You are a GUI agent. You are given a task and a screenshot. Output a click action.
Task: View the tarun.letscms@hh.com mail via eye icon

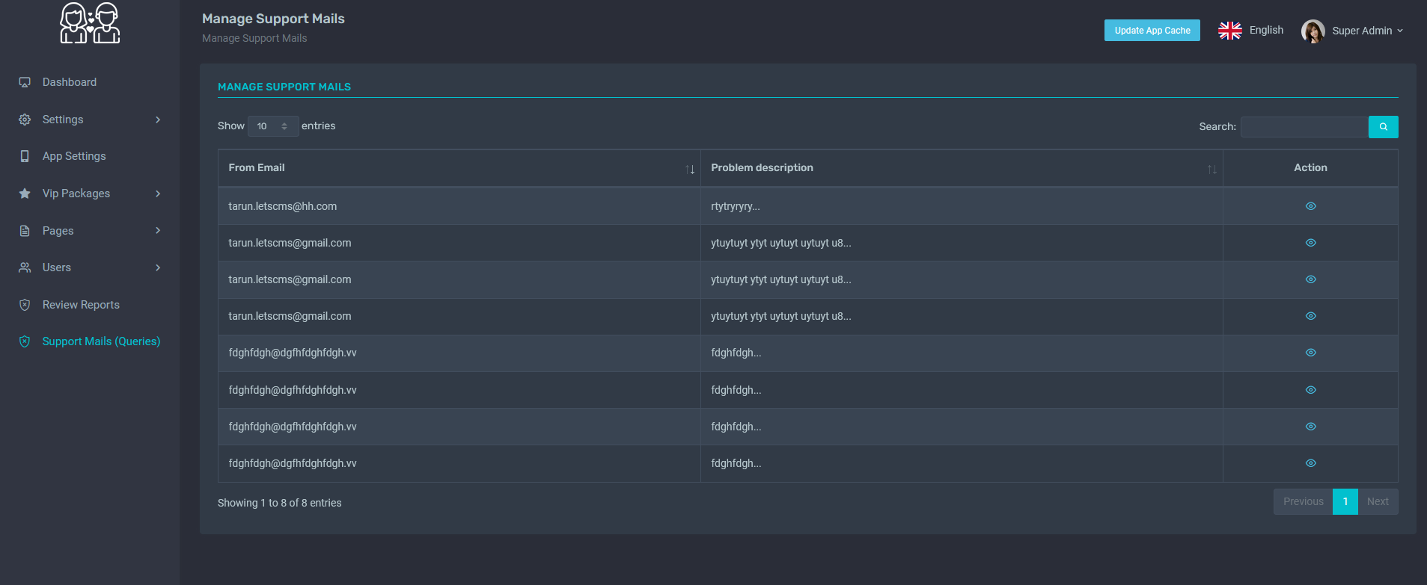click(1310, 206)
